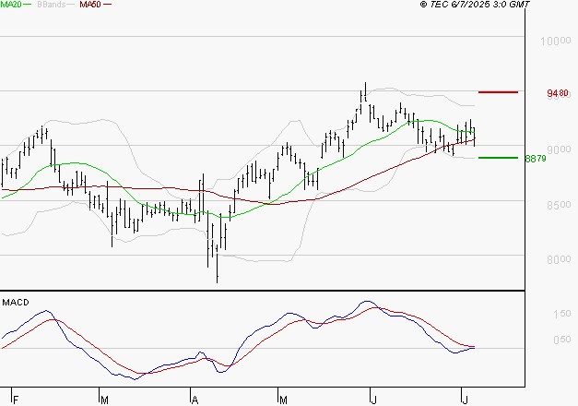Click the 050 MACD axis label
Viewport: 578px width, 406px height.
click(562, 340)
